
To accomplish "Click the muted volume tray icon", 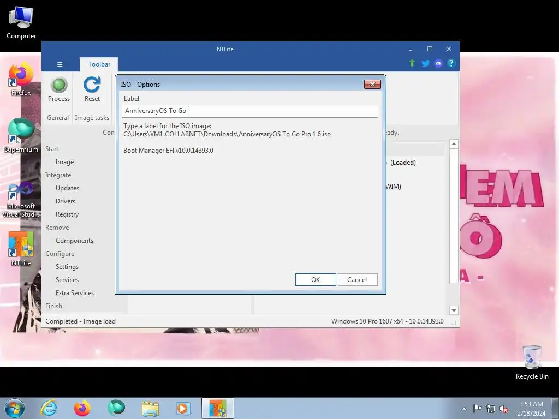I will pyautogui.click(x=504, y=409).
